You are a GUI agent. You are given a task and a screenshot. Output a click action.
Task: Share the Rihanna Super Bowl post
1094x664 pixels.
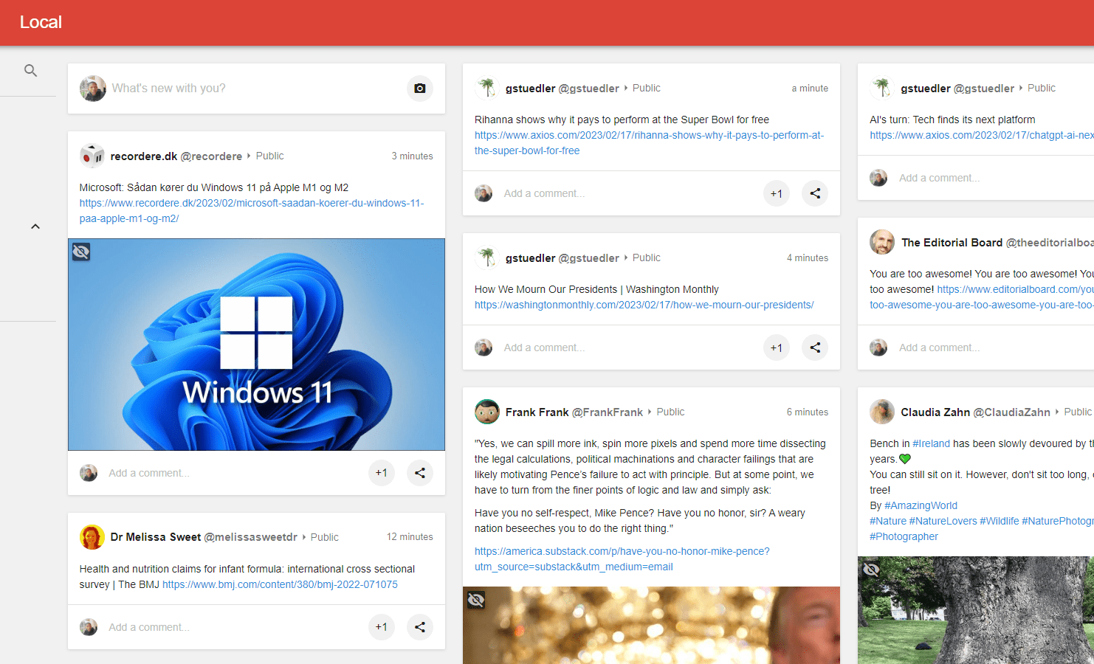(814, 193)
